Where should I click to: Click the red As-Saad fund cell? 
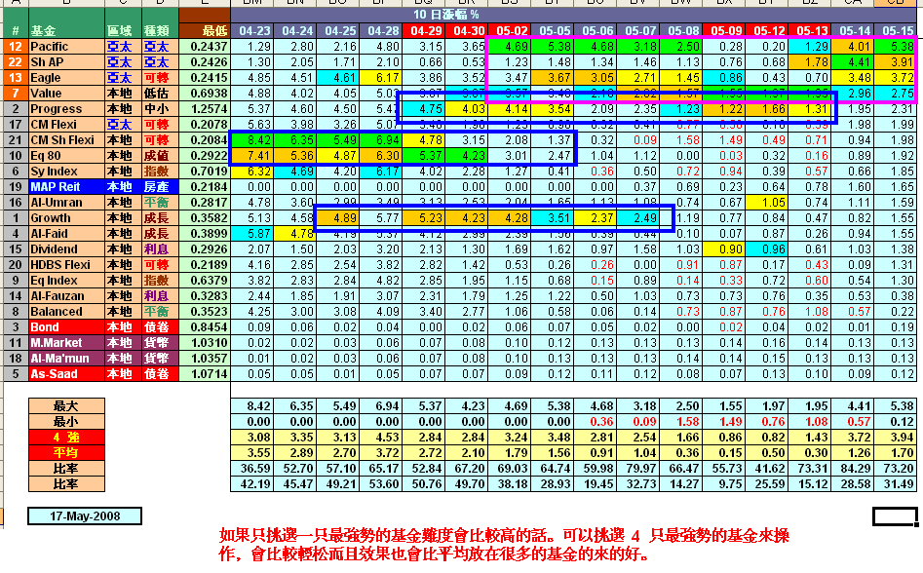66,373
